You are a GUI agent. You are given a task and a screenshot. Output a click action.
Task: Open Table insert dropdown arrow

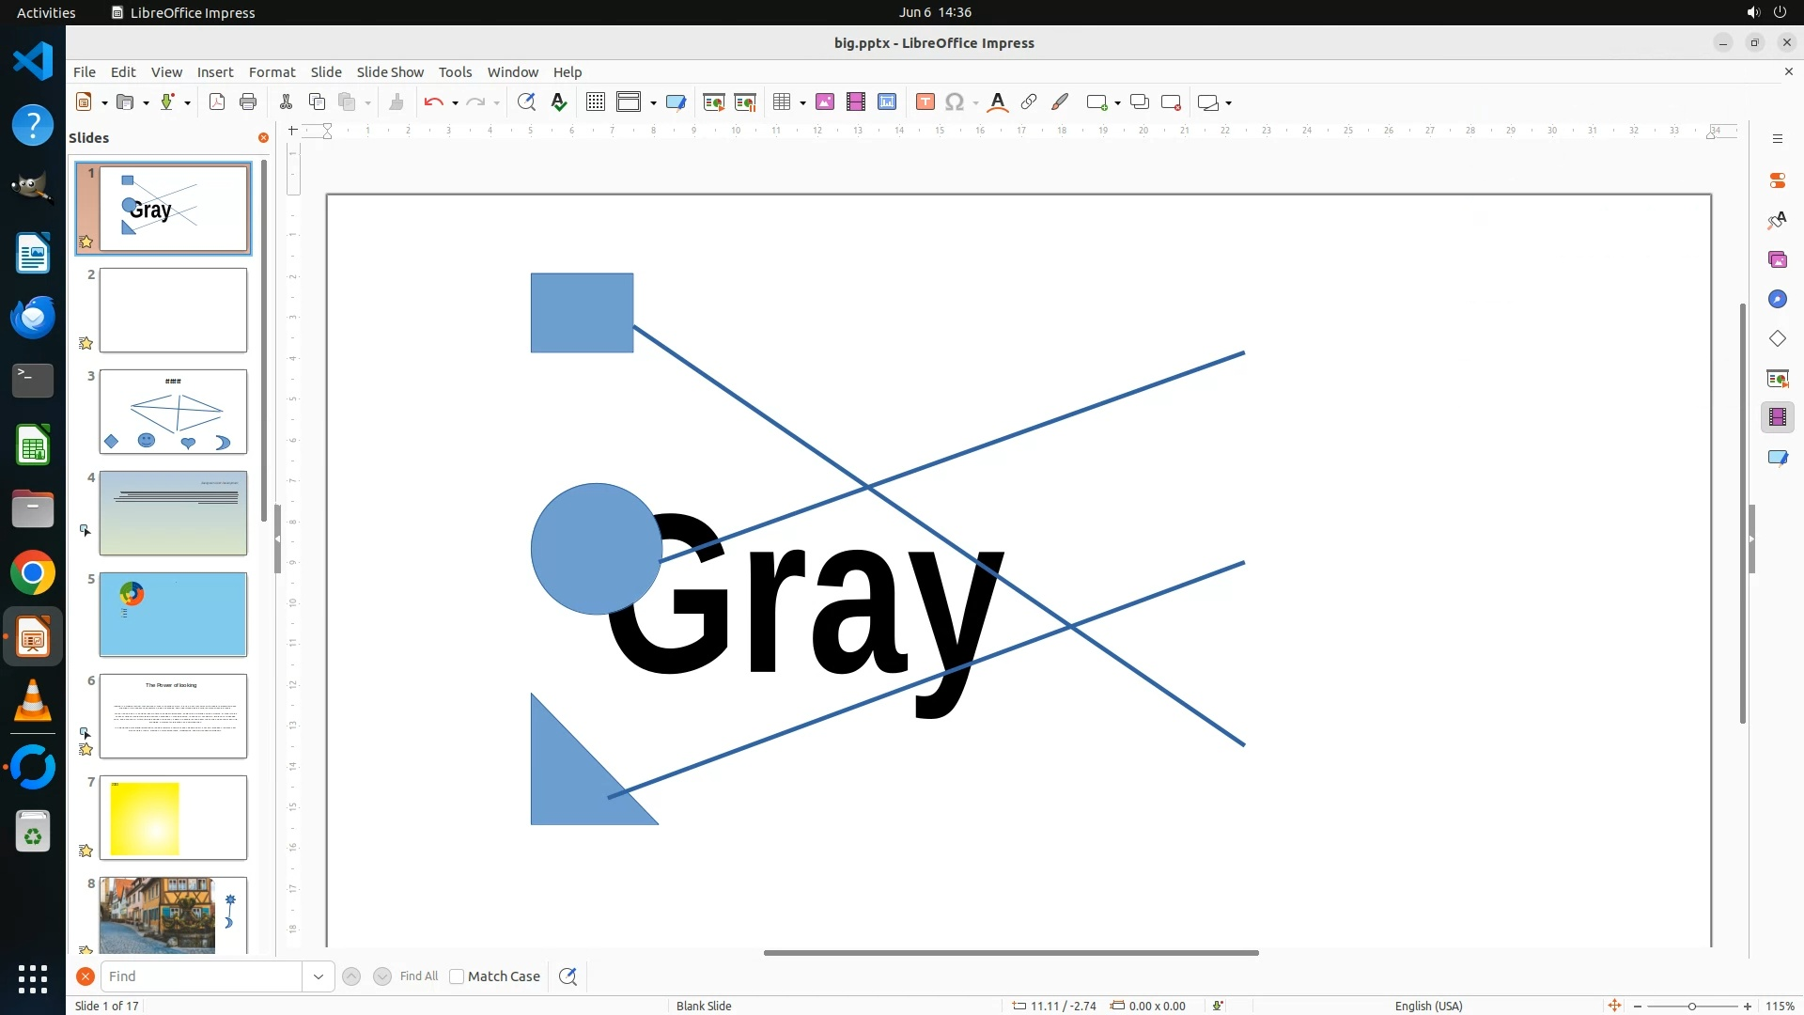pos(802,103)
